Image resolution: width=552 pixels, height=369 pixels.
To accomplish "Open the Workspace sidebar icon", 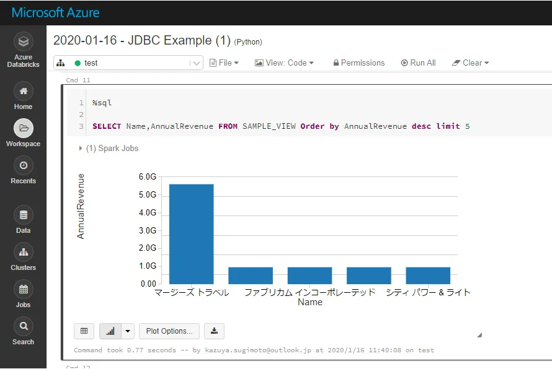I will pos(23,129).
